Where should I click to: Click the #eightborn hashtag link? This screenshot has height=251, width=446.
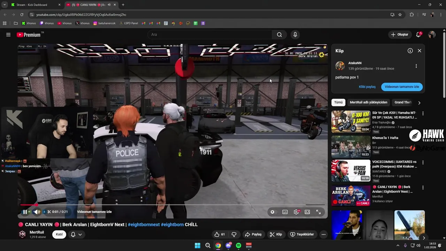[172, 225]
